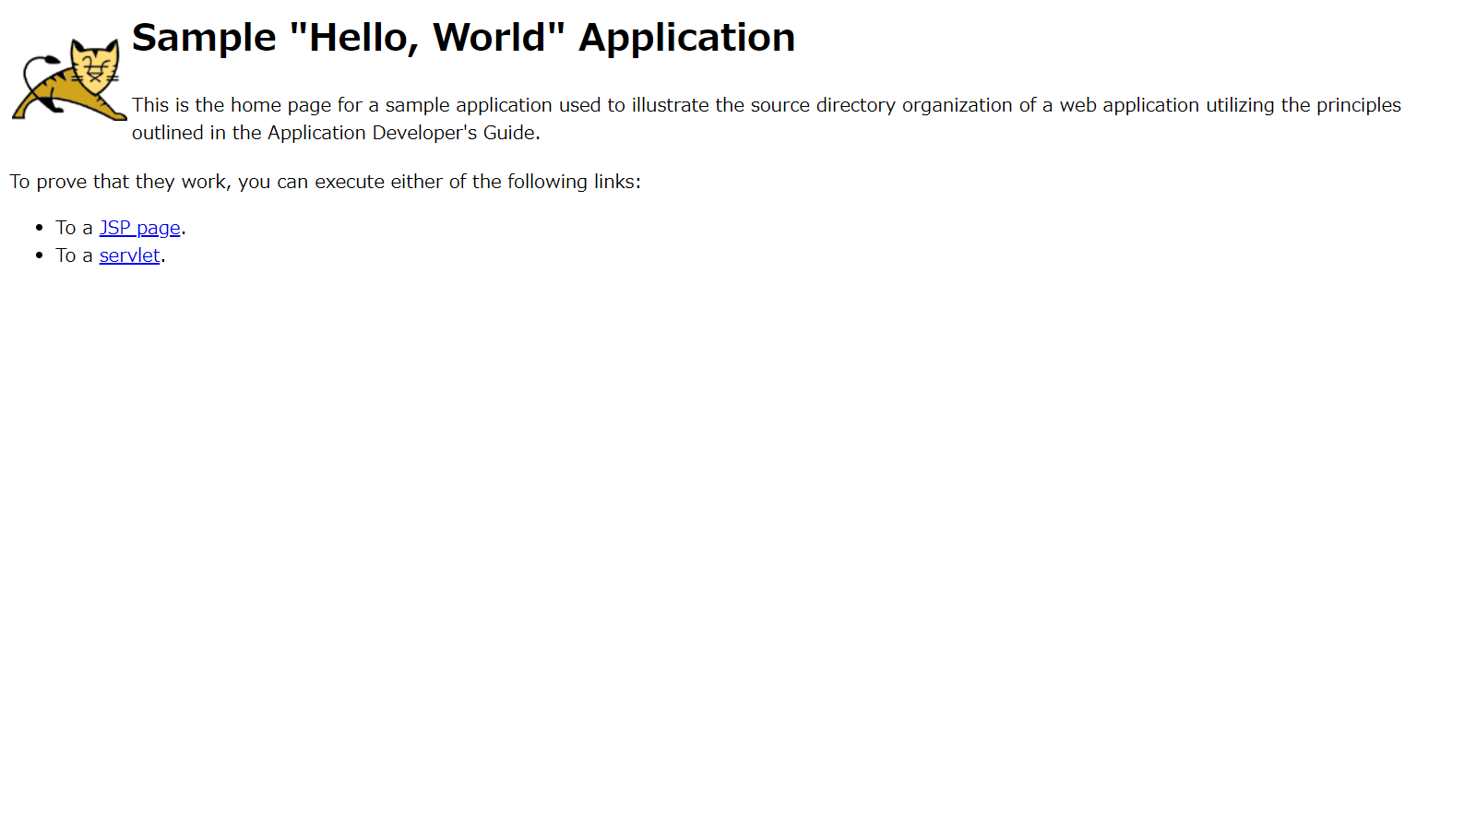Click the Tomcat cat's face
Viewport: 1476px width, 830px height.
tap(95, 66)
